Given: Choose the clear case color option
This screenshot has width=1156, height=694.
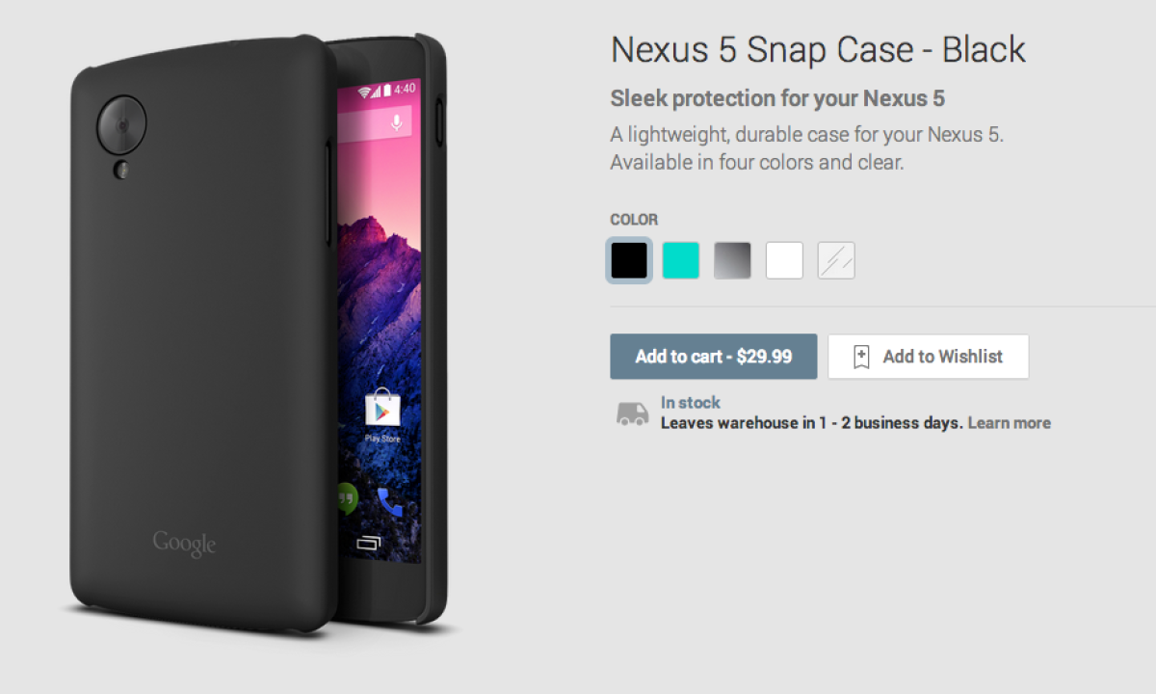Looking at the screenshot, I should click(x=836, y=260).
